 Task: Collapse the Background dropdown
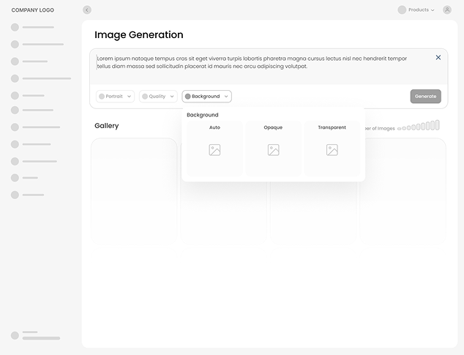tap(207, 97)
